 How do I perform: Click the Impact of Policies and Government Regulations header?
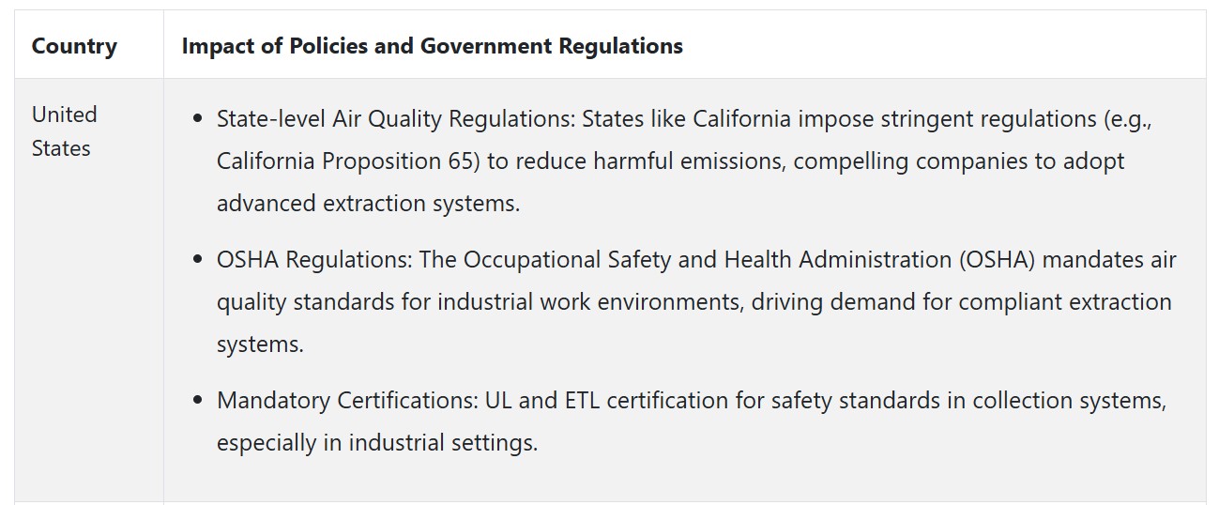tap(432, 46)
